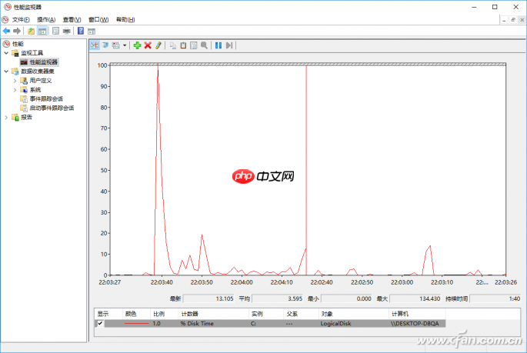Click the Change graph type icon

(116, 45)
